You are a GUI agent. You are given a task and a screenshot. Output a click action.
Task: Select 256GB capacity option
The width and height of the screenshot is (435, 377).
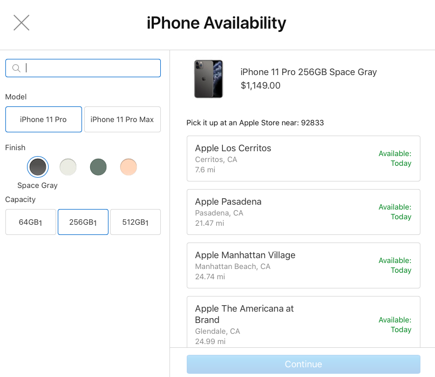(83, 222)
